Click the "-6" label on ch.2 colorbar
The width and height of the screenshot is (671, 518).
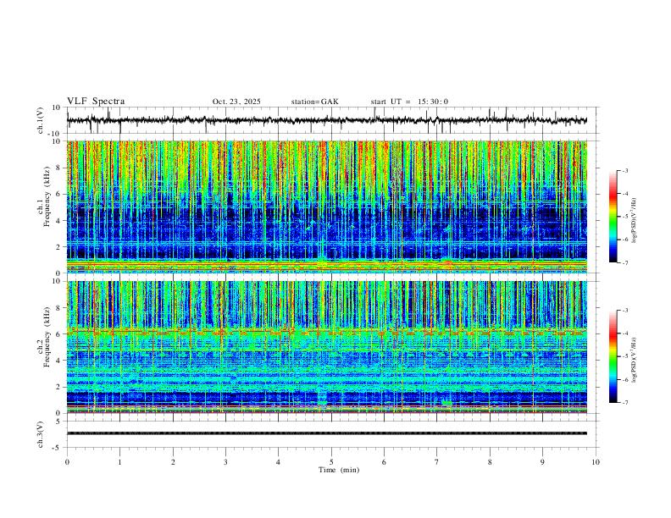[625, 379]
